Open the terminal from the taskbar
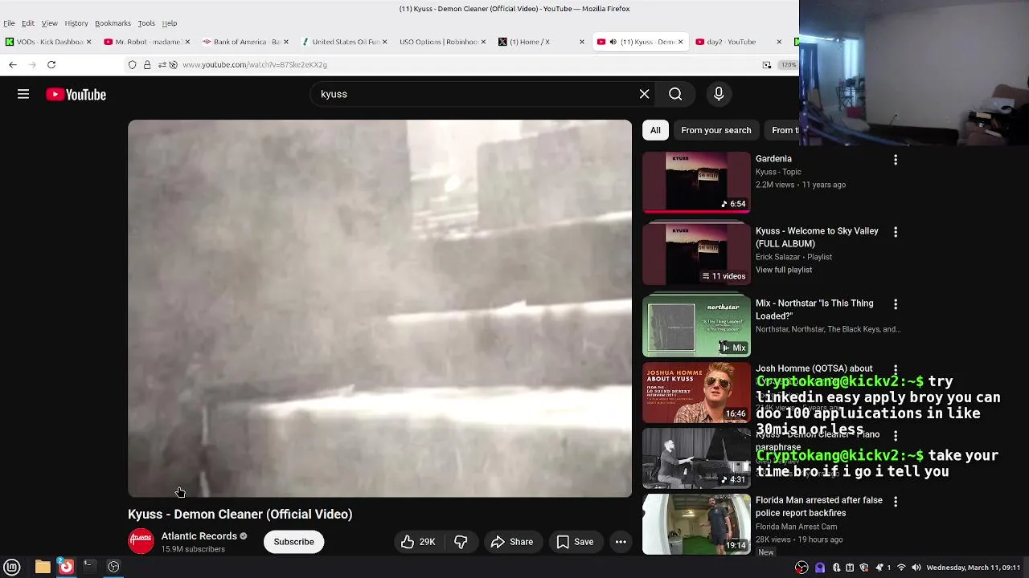The image size is (1029, 578). tap(89, 567)
